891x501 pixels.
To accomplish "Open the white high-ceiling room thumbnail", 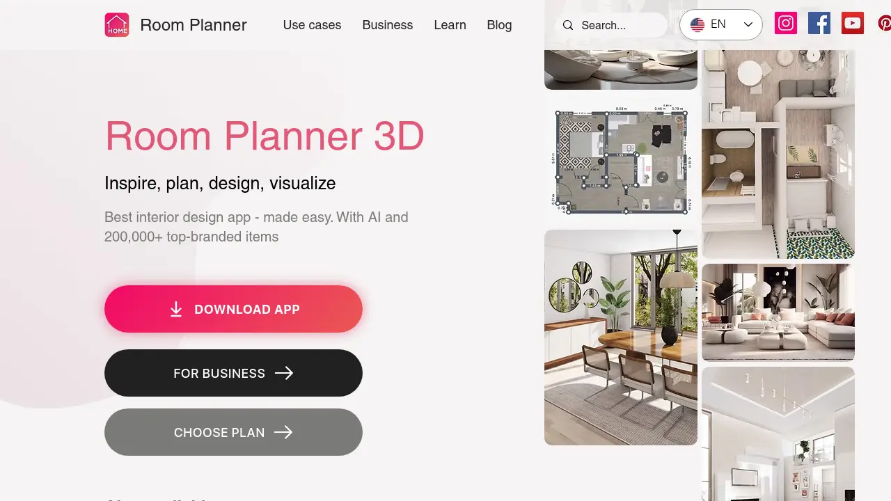I will coord(778,434).
